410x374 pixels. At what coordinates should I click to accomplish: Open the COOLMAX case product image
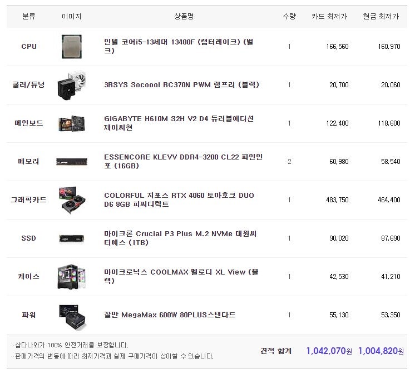click(x=71, y=277)
